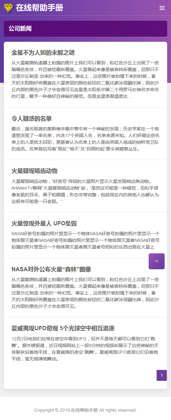Open article NASA对外公布火星“森林”图像
This screenshot has width=171, height=420.
51,269
